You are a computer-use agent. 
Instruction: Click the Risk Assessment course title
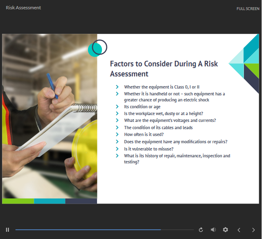[23, 8]
